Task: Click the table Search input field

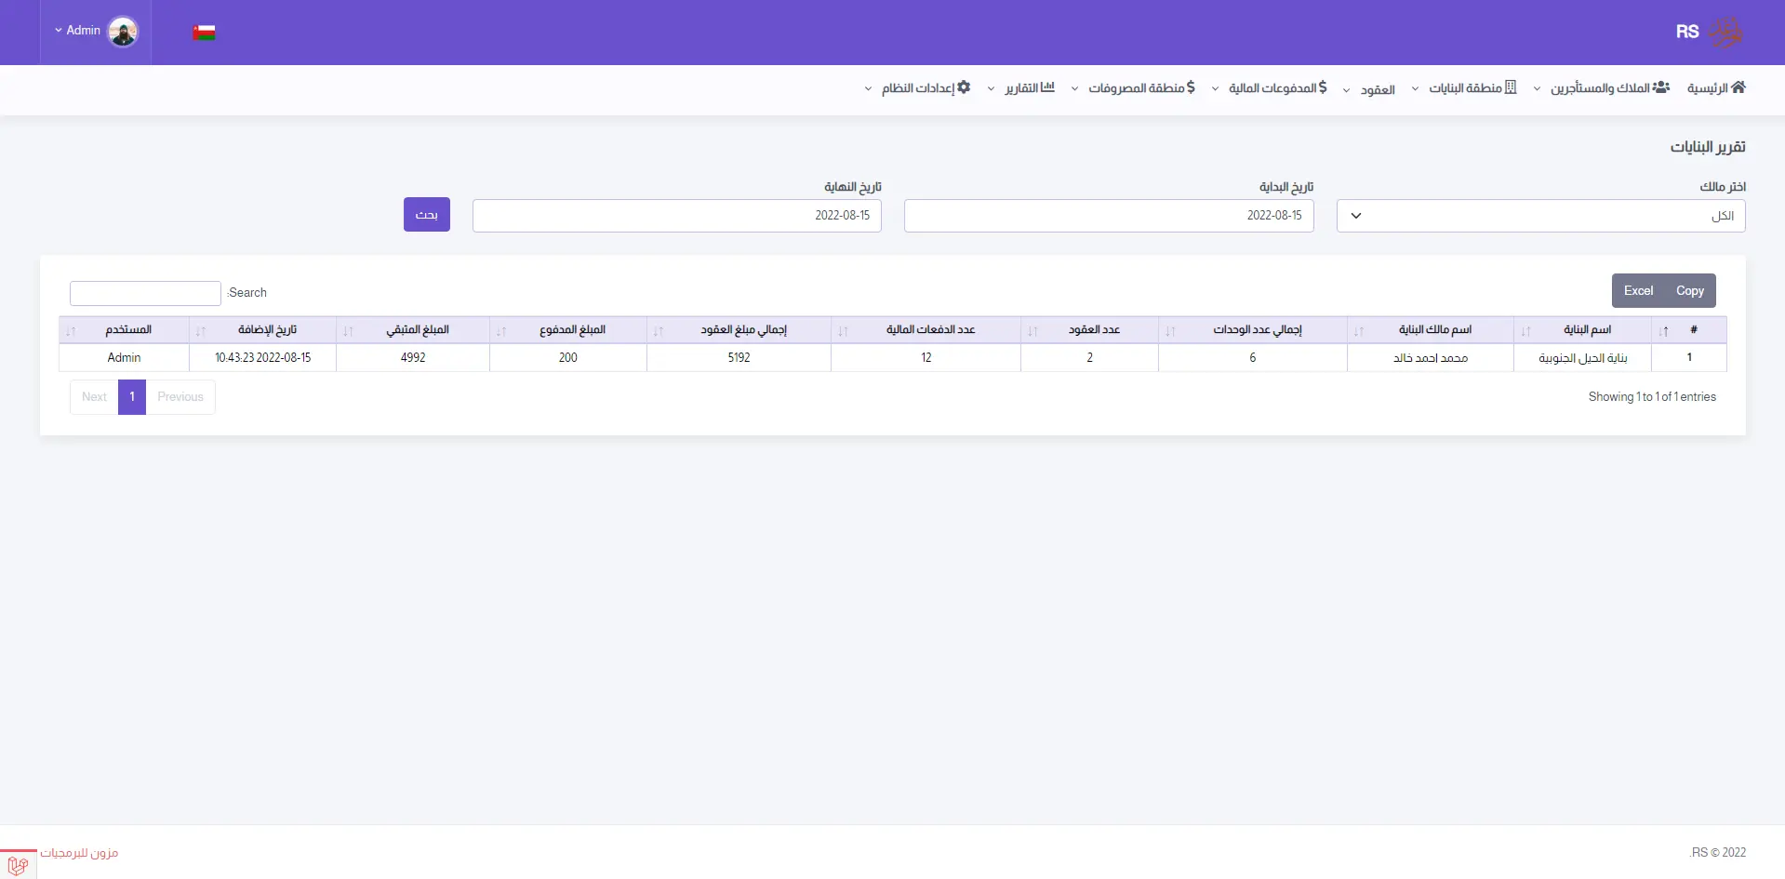Action: pos(145,294)
